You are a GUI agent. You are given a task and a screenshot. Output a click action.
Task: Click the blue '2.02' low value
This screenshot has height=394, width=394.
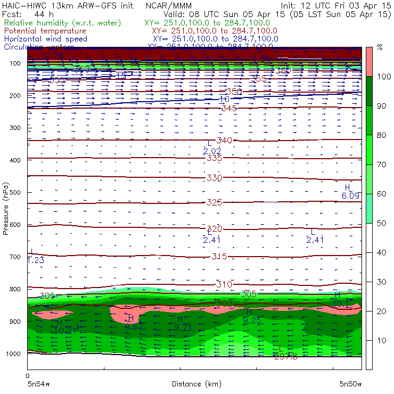point(212,151)
